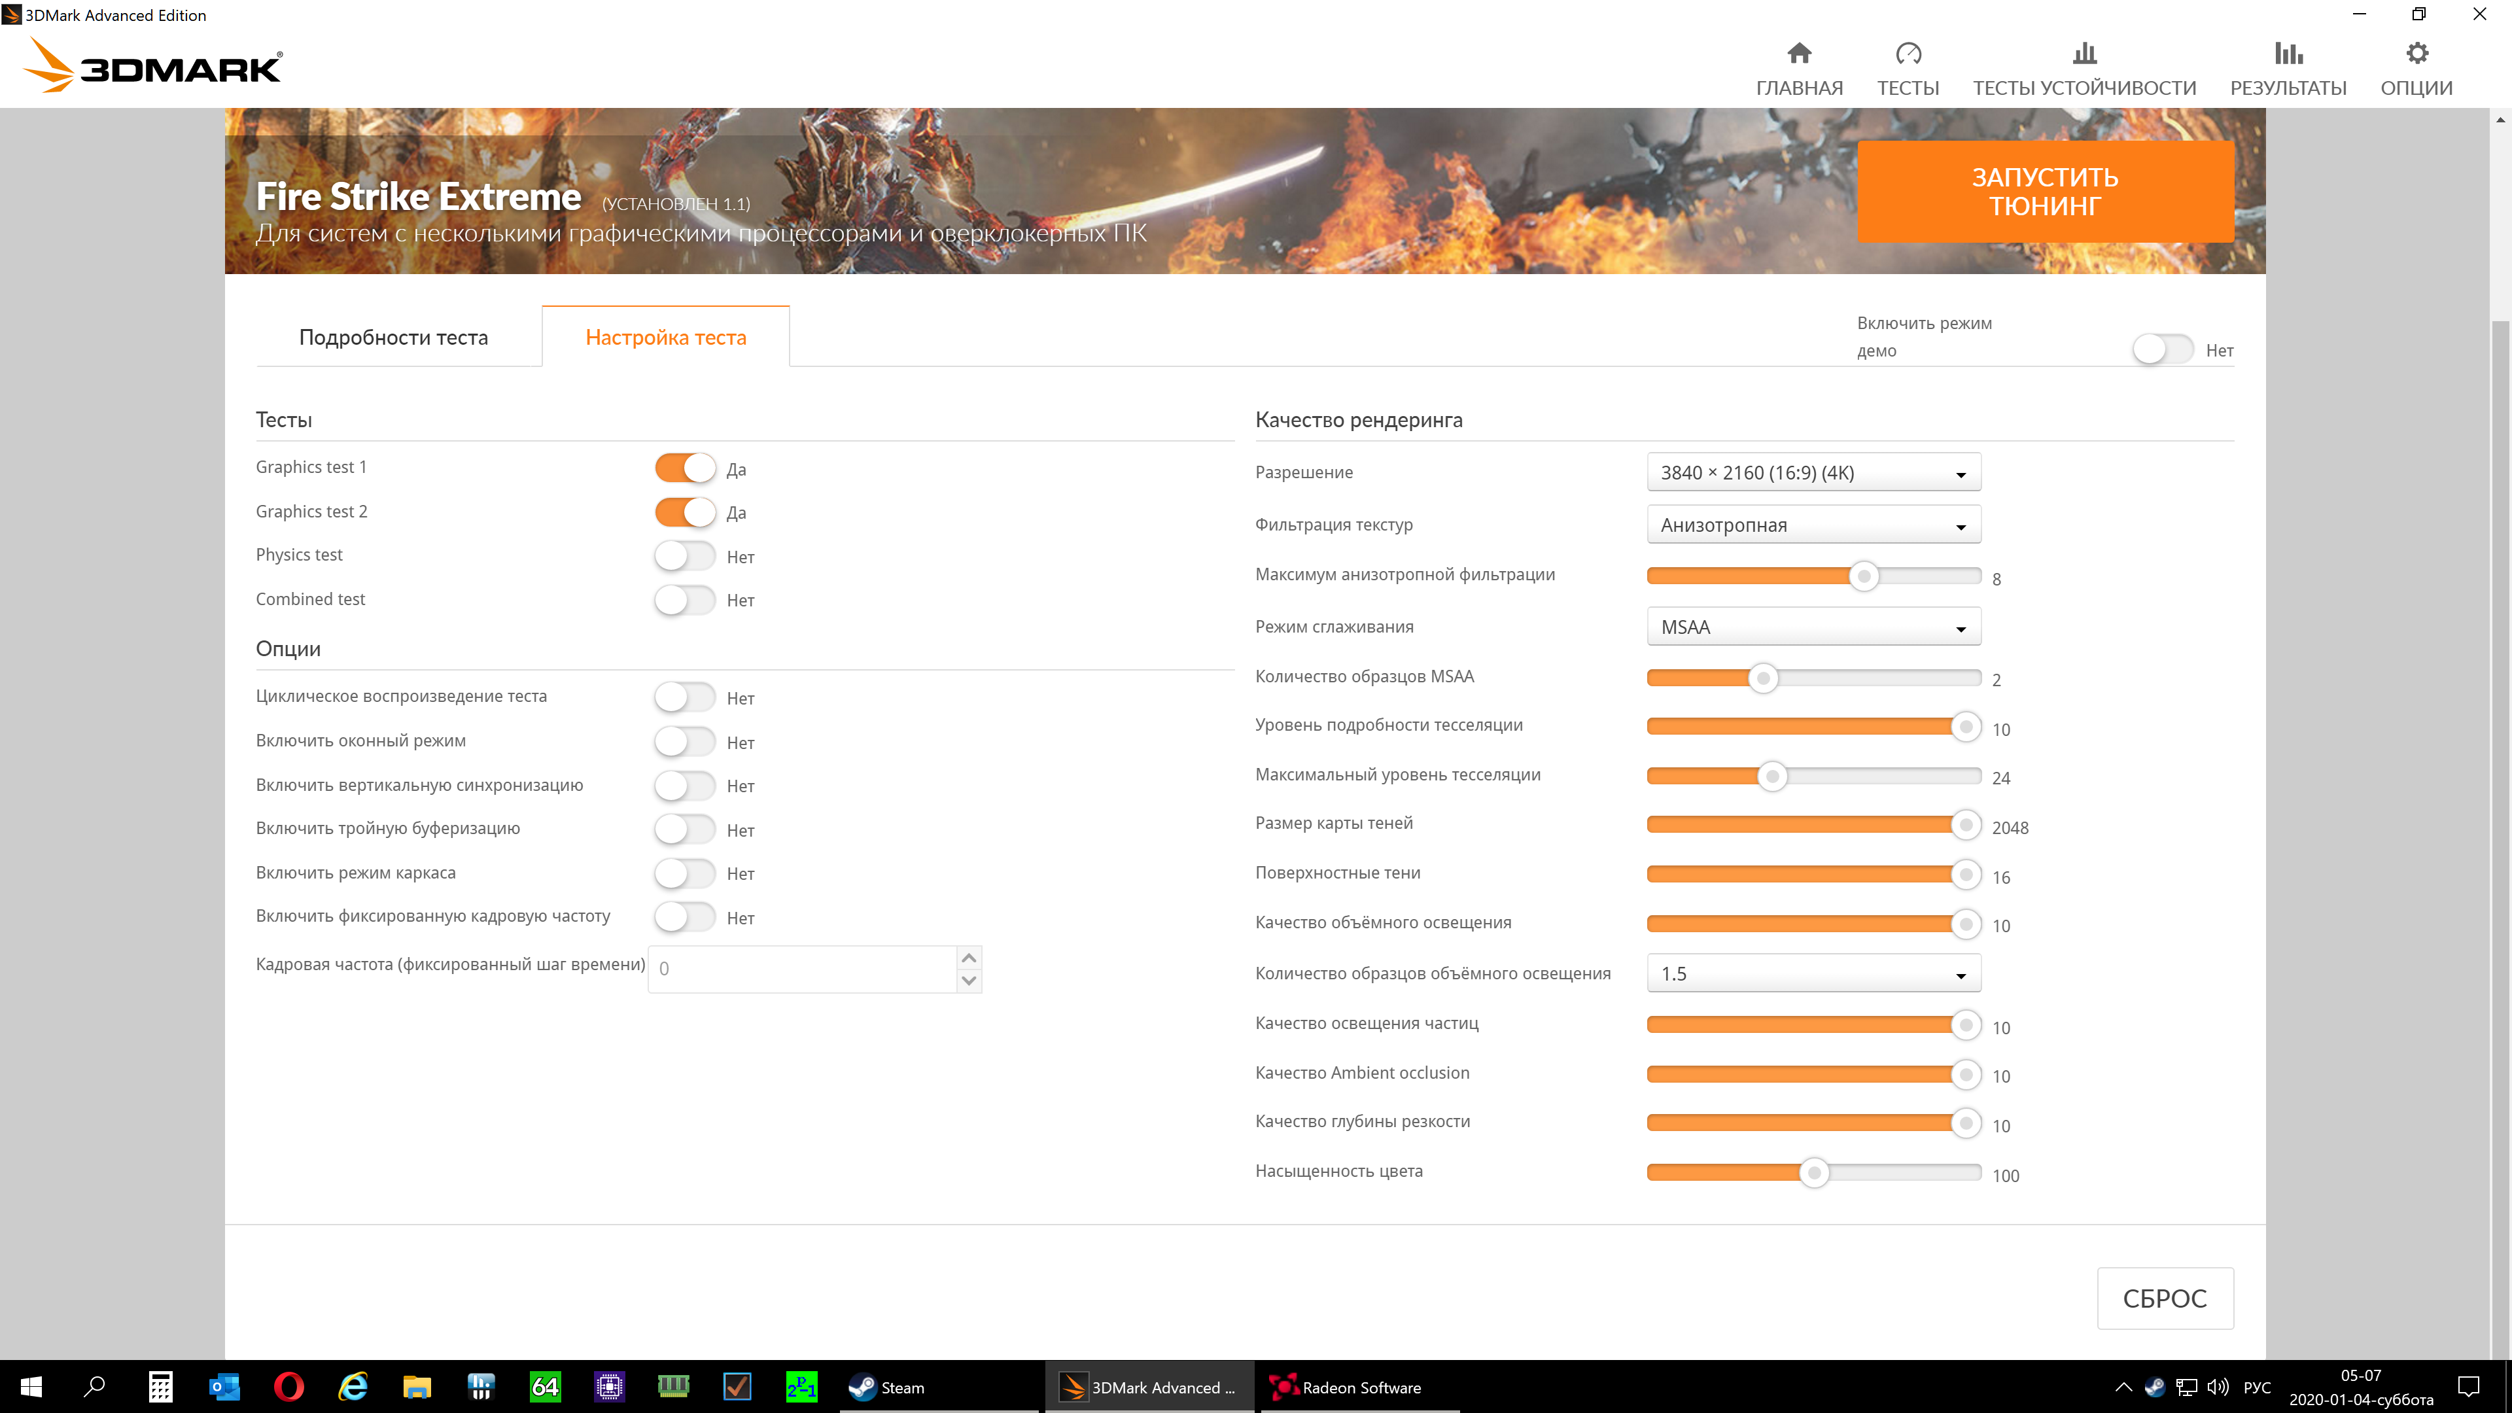Open Windows notification center
2512x1413 pixels.
click(2468, 1387)
